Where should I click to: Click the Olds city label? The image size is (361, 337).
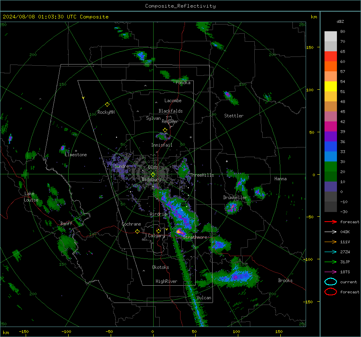[153, 167]
